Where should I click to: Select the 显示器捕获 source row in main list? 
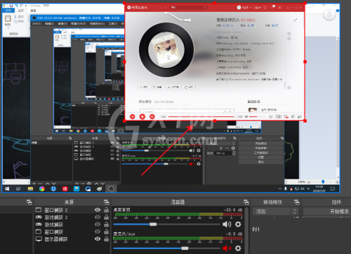click(72, 239)
